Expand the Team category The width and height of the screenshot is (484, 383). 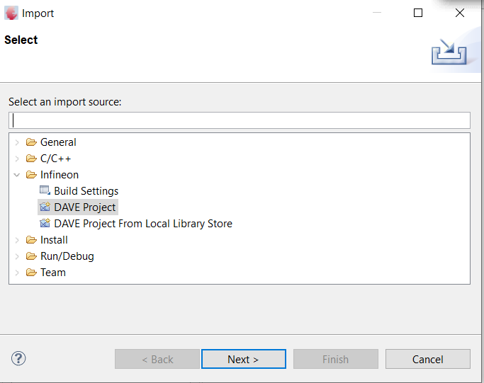(x=17, y=273)
